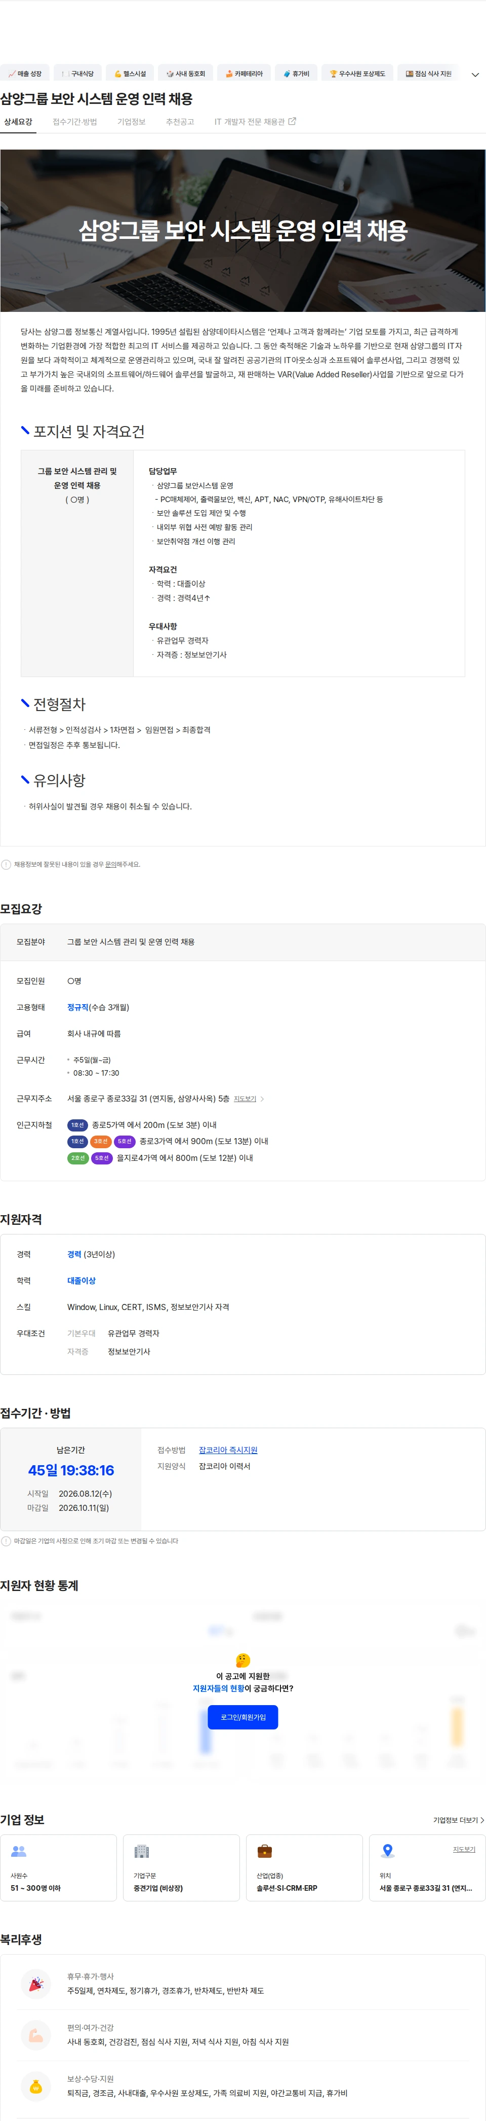Click the 산업(업종) briefcase icon
The image size is (486, 2121).
pos(265,1851)
